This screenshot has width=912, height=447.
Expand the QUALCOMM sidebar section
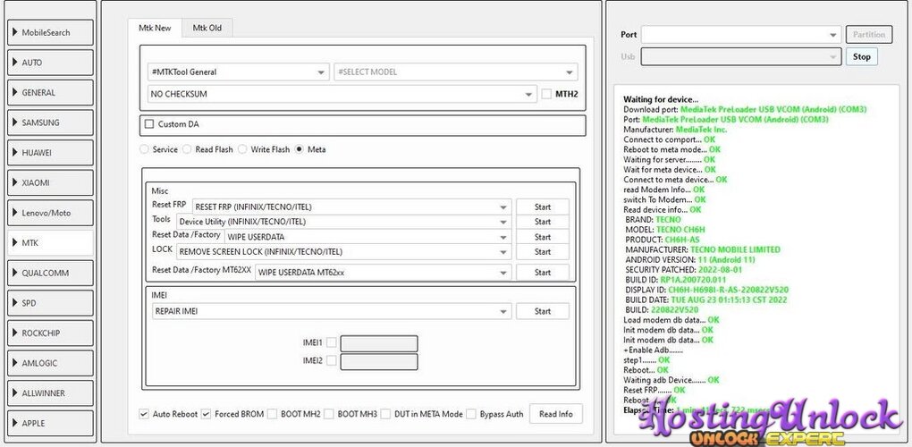click(x=50, y=274)
